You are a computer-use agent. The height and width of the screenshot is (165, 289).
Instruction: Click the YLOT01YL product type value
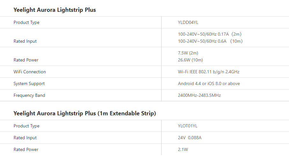187,126
